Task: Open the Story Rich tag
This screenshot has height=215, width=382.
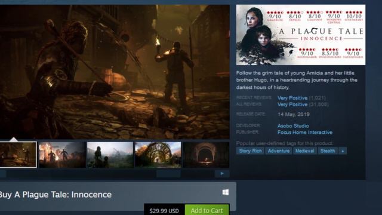Action: [250, 151]
